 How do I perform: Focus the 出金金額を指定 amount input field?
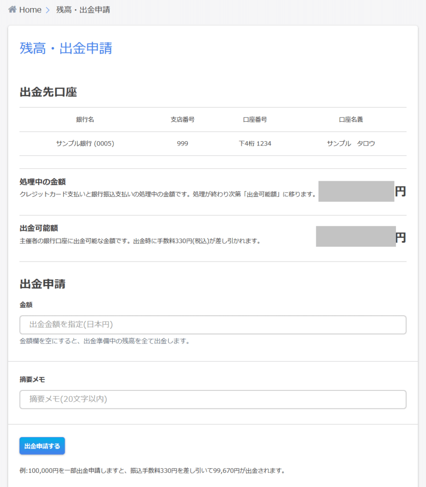pos(213,325)
